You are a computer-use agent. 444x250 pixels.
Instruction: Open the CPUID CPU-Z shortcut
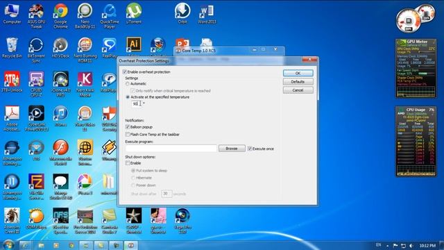pyautogui.click(x=36, y=85)
